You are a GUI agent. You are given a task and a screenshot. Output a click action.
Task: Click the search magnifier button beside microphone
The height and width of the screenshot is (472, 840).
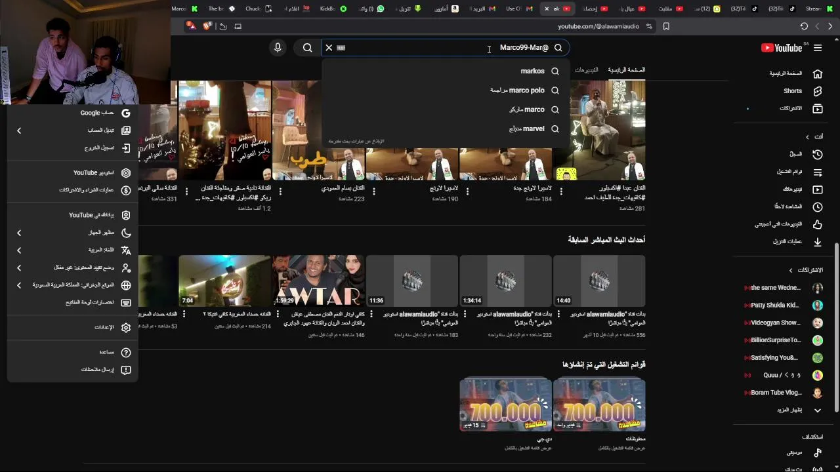(x=307, y=48)
